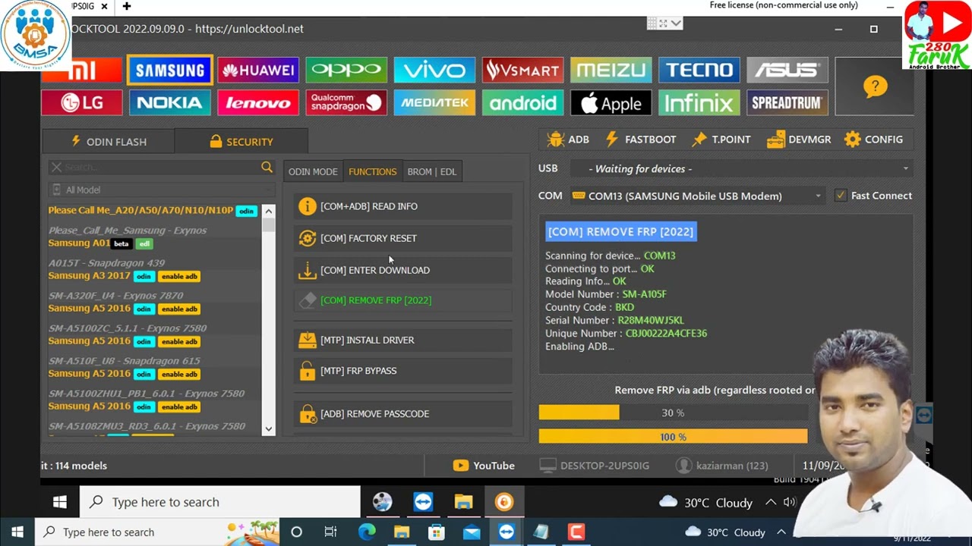Viewport: 972px width, 546px height.
Task: Select the Meizu brand tile
Action: pos(611,70)
